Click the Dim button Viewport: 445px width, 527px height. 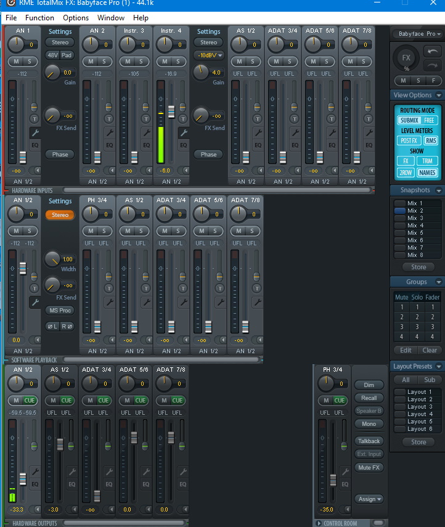point(369,385)
